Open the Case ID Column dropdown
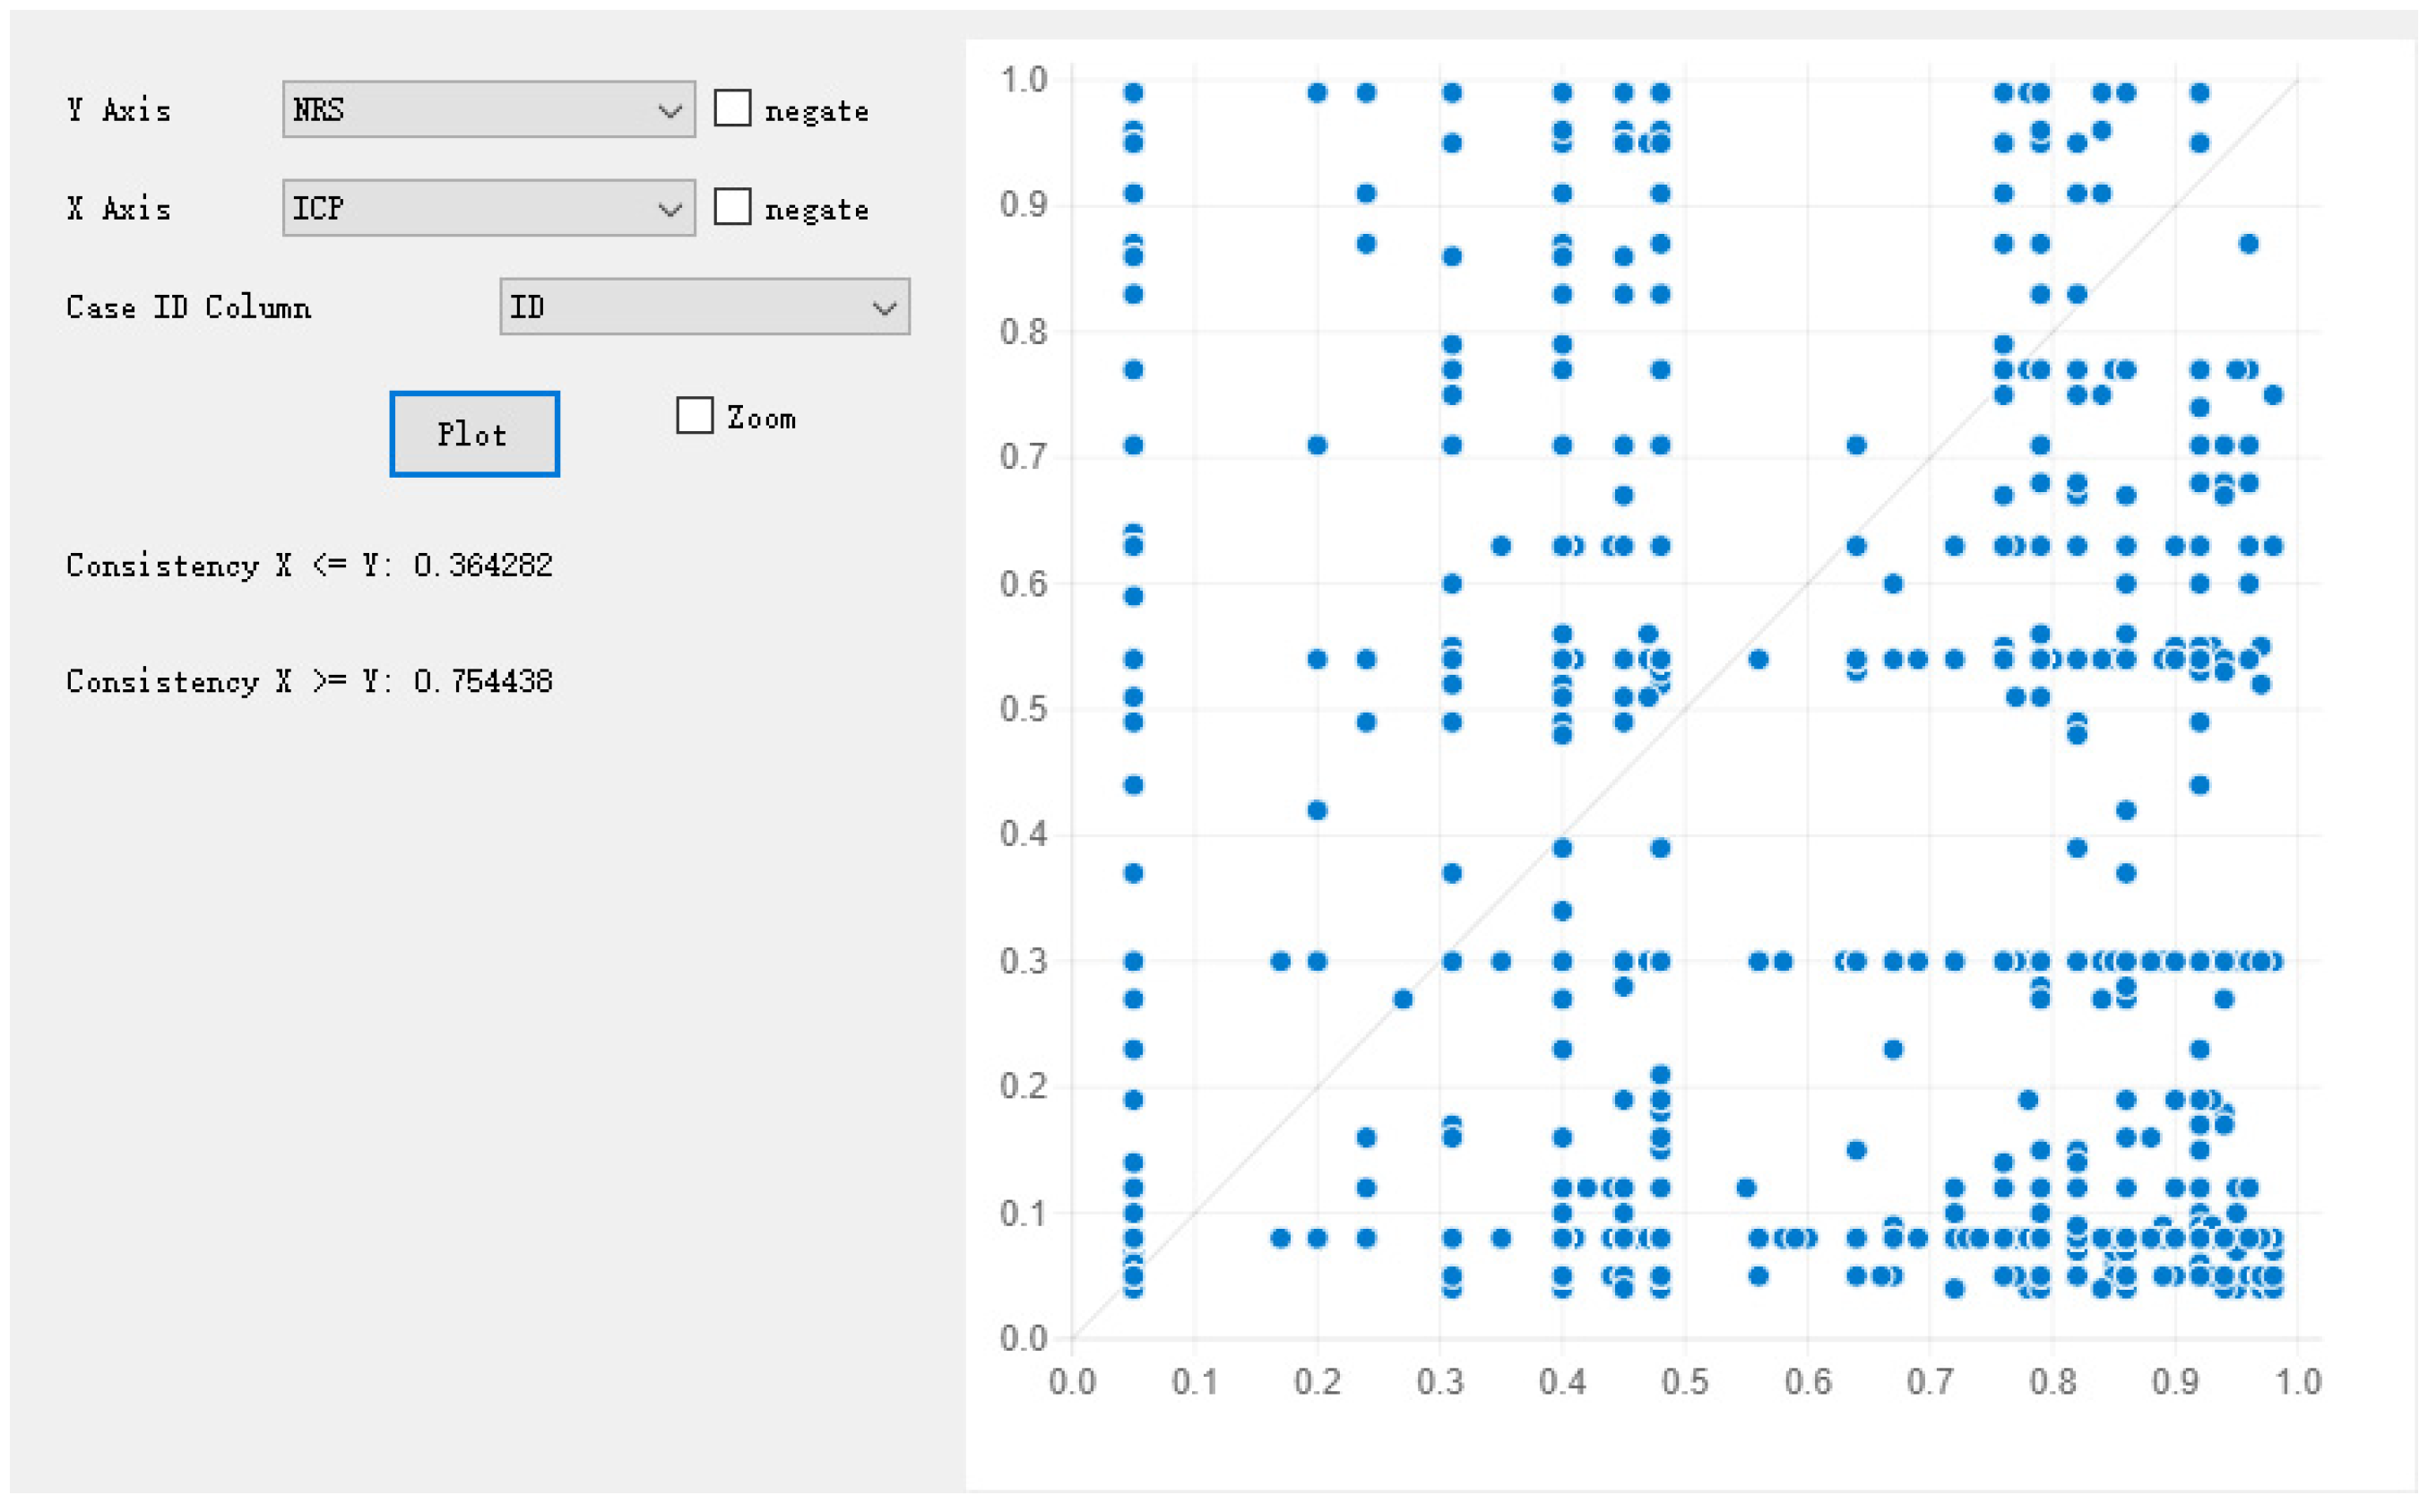Viewport: 2428px width, 1504px height. click(704, 307)
